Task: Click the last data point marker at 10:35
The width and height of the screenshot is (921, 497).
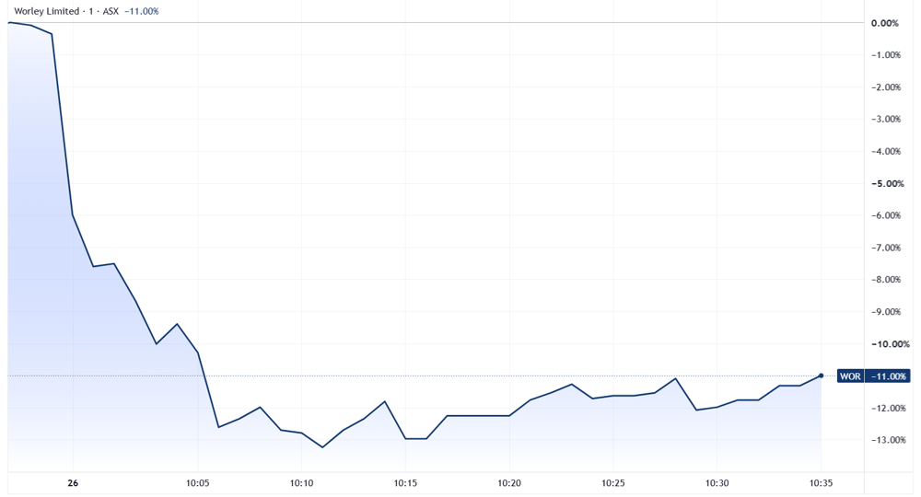Action: 821,376
